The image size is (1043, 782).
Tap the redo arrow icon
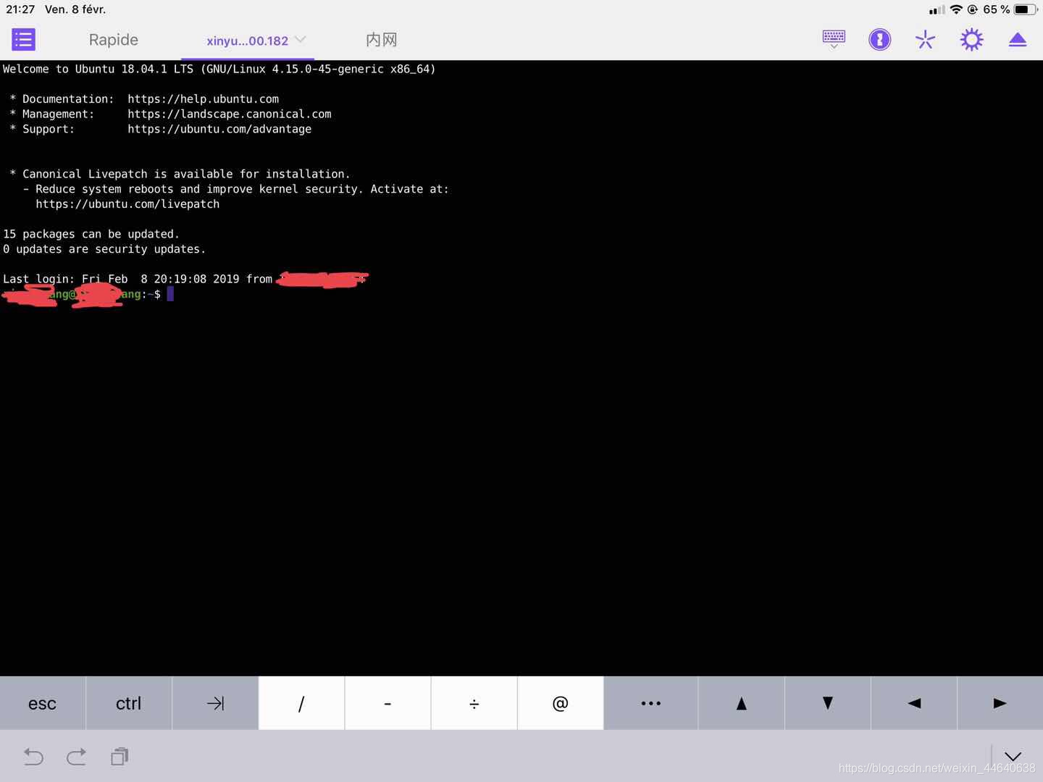tap(76, 756)
